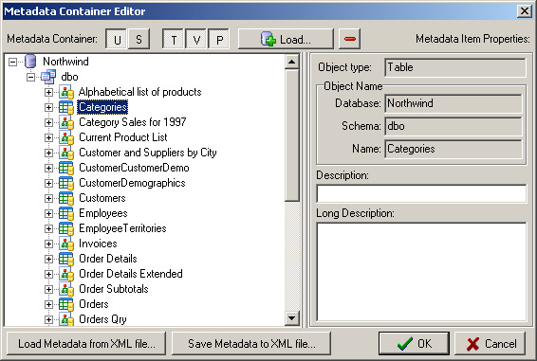The width and height of the screenshot is (537, 361).
Task: Select the Customer and Suppliers by City item
Action: tap(148, 153)
